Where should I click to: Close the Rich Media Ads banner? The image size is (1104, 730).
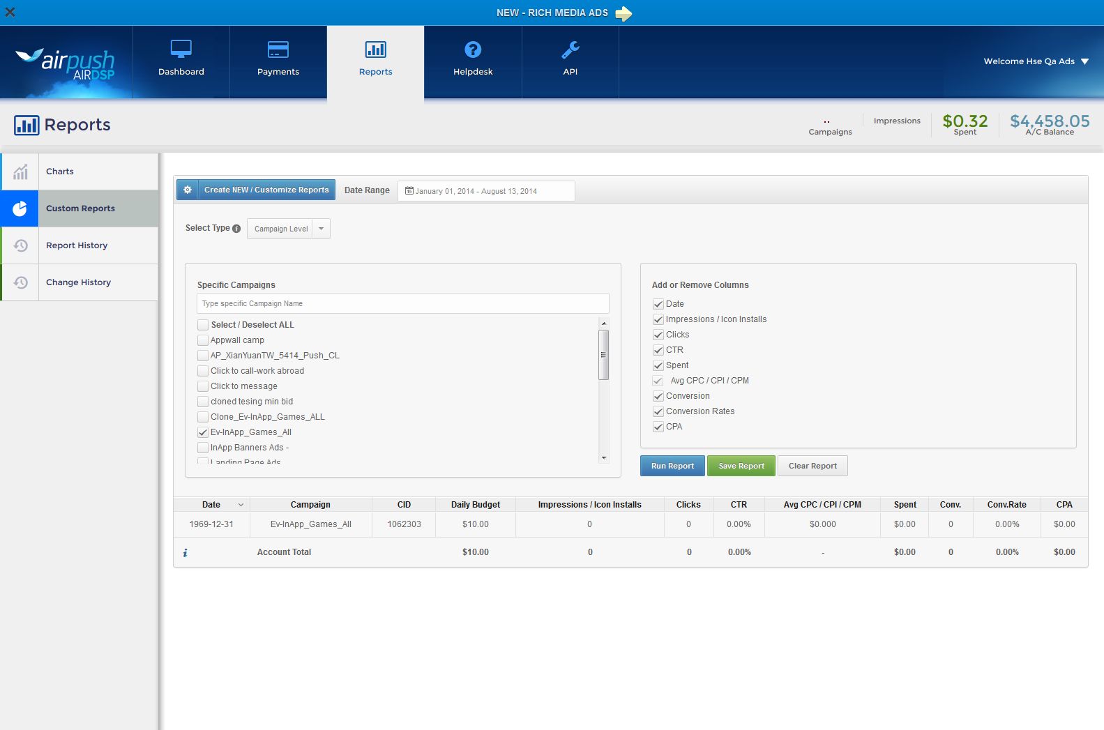coord(10,12)
